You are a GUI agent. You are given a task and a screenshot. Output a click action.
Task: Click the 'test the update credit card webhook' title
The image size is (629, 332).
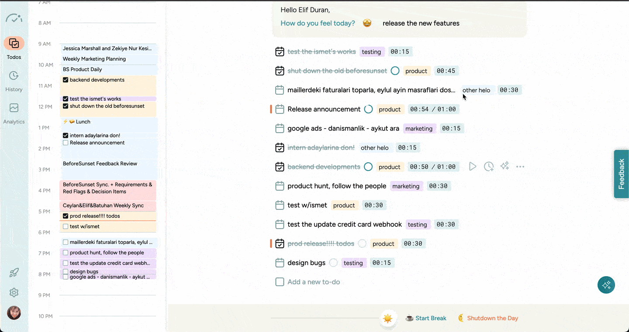345,224
